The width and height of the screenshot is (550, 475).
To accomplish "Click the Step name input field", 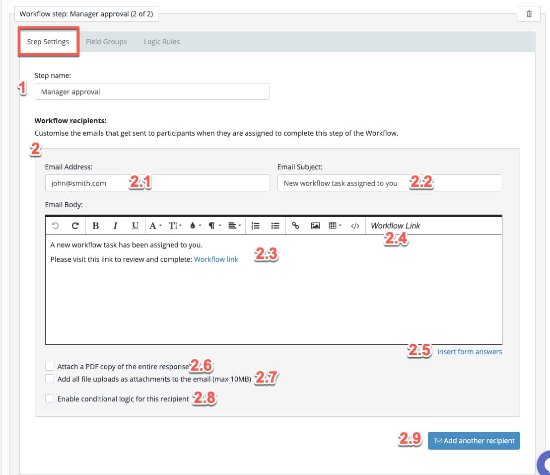I will [152, 91].
